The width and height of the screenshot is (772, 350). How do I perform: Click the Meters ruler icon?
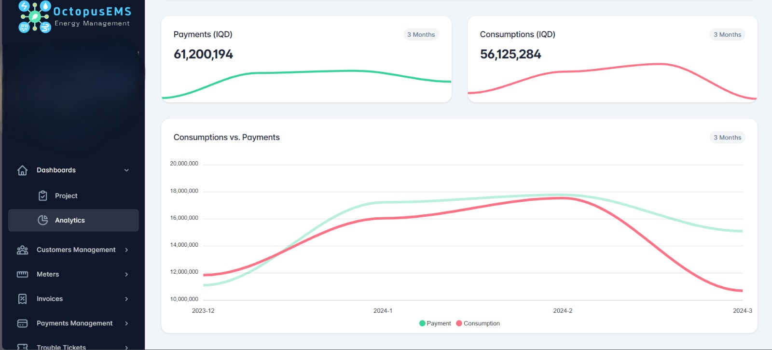[x=22, y=274]
